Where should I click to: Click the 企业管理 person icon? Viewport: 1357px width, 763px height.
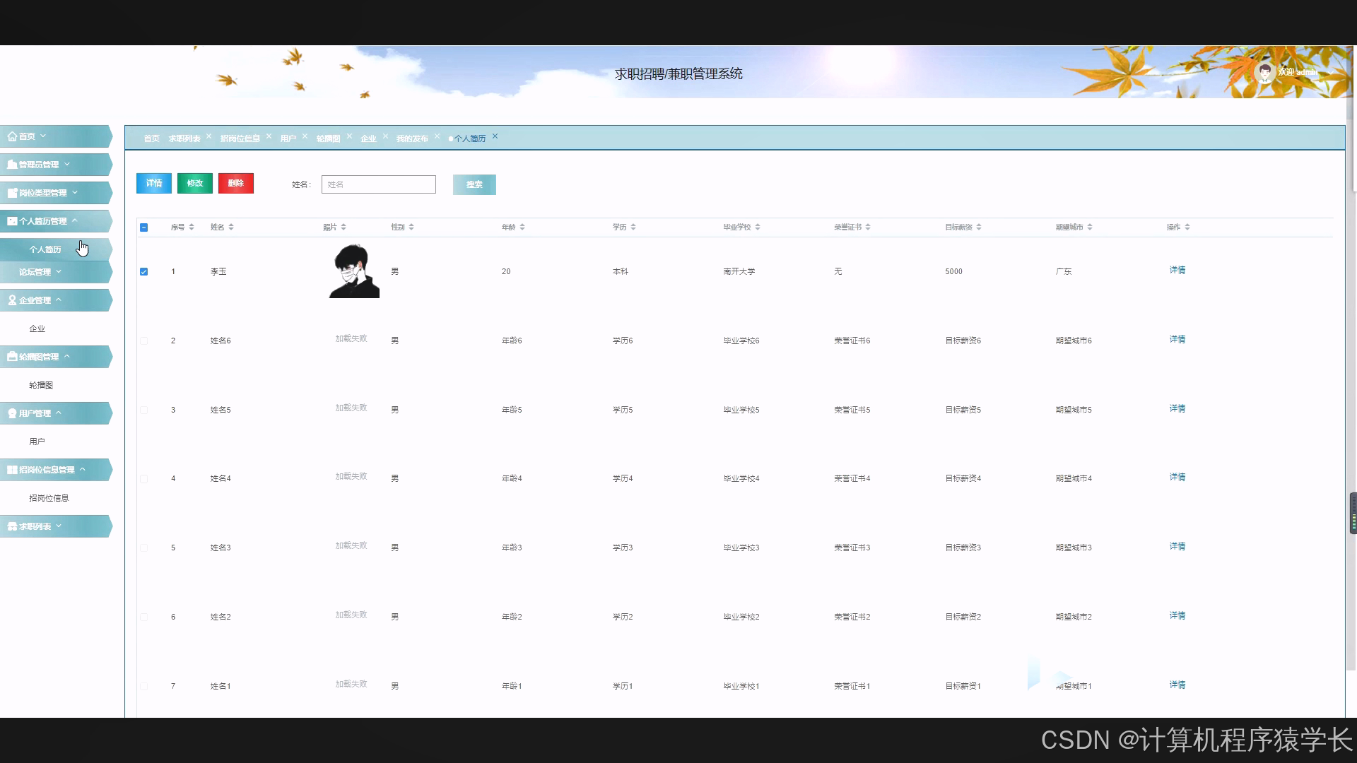pos(12,300)
